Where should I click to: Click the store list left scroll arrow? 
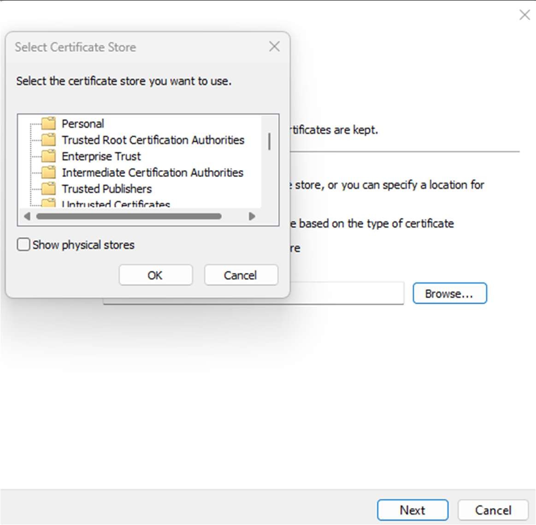pyautogui.click(x=27, y=216)
